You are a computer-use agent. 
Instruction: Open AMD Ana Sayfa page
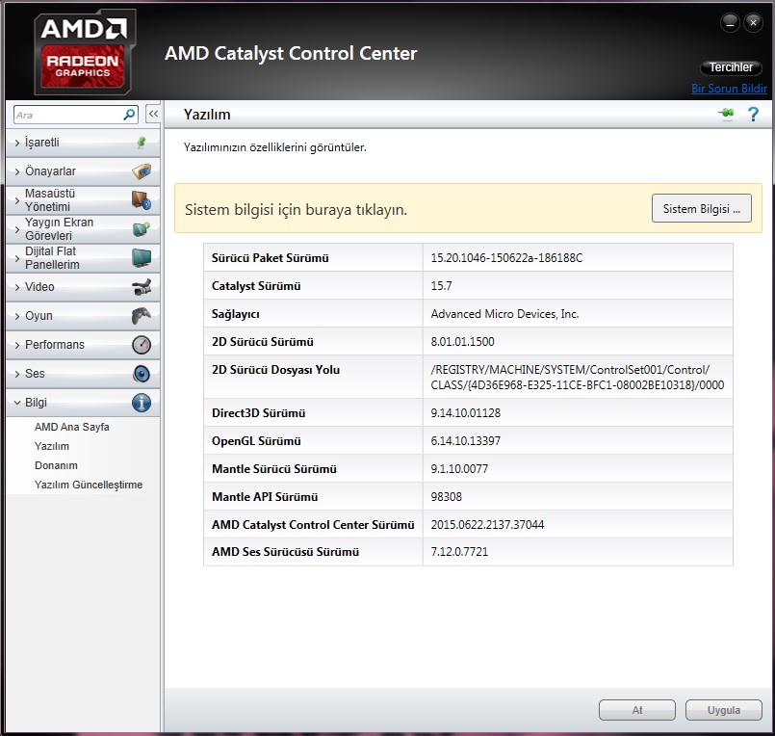(x=71, y=427)
